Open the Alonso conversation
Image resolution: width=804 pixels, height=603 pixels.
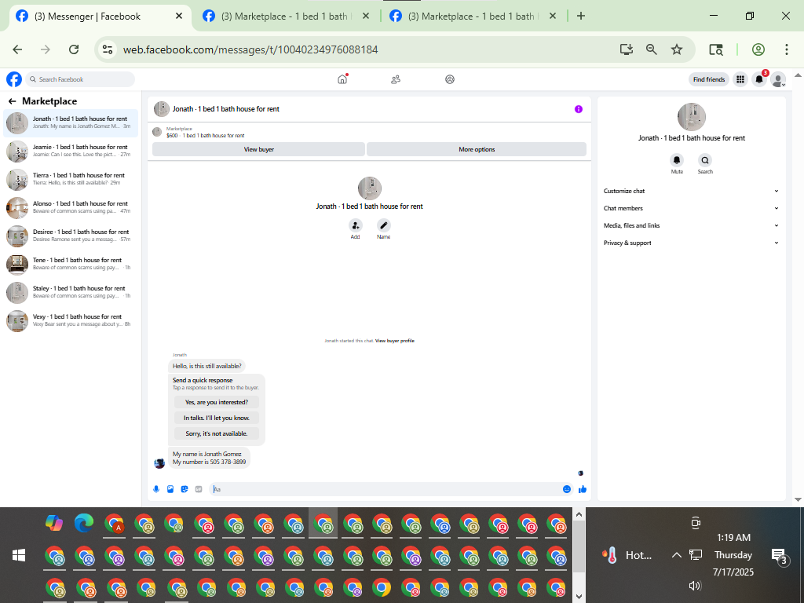point(71,207)
